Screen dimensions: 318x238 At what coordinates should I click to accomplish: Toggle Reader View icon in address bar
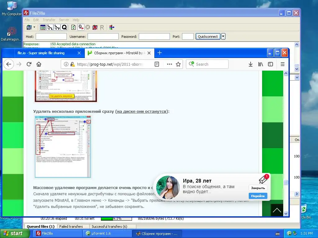pyautogui.click(x=157, y=64)
